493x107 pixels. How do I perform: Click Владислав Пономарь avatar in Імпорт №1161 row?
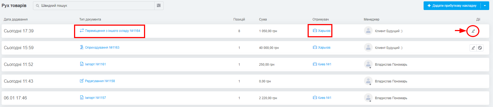click(368, 64)
